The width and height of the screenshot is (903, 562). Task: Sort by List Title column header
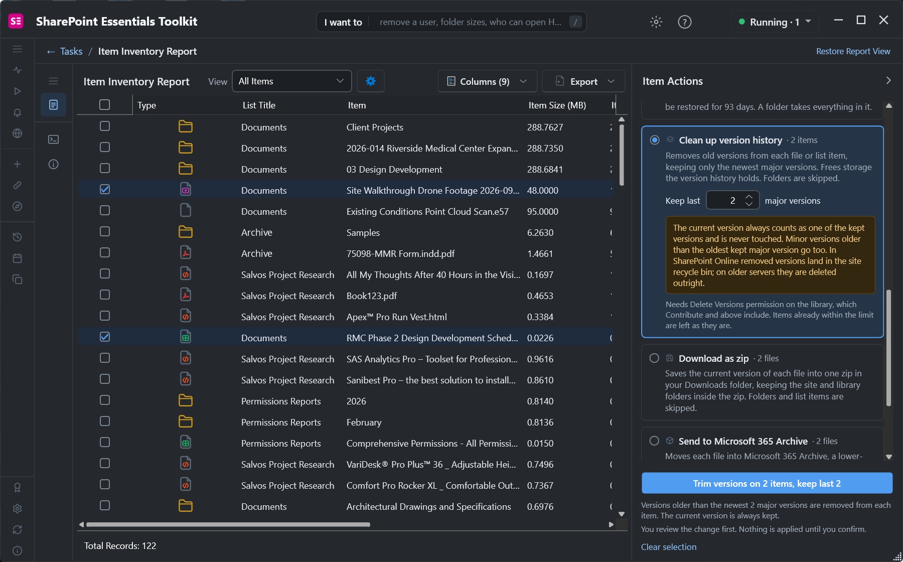(x=259, y=105)
